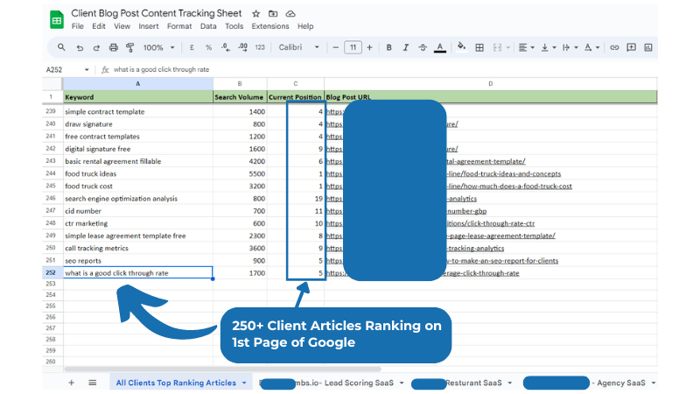Redo the last action
Viewport: 700px width, 394px height.
click(x=96, y=47)
